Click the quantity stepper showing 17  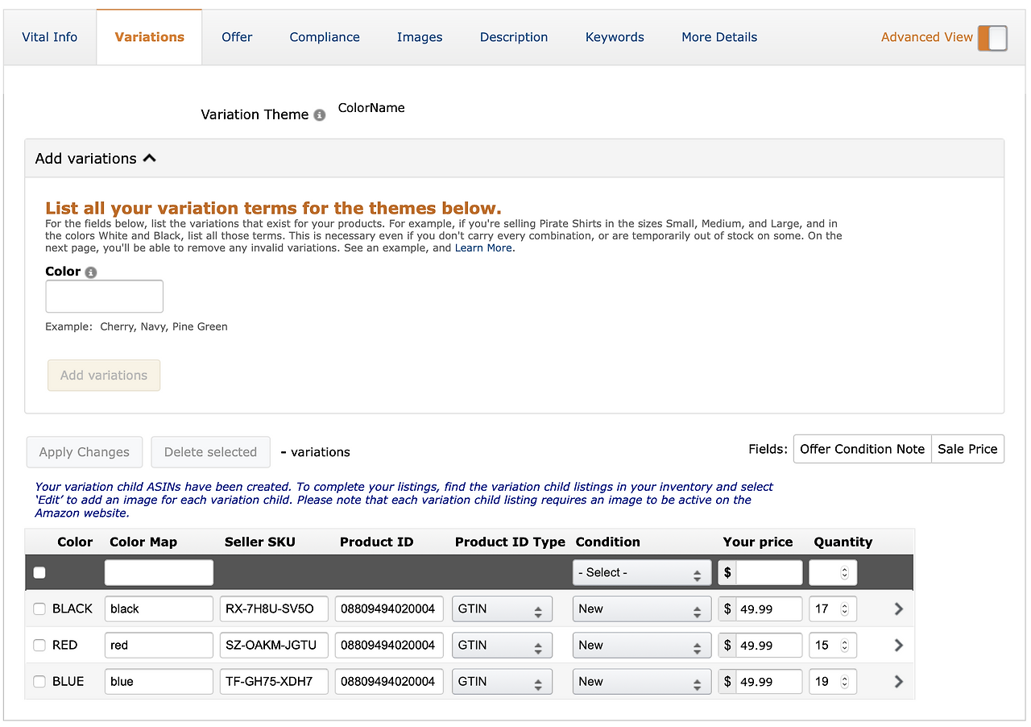point(833,609)
